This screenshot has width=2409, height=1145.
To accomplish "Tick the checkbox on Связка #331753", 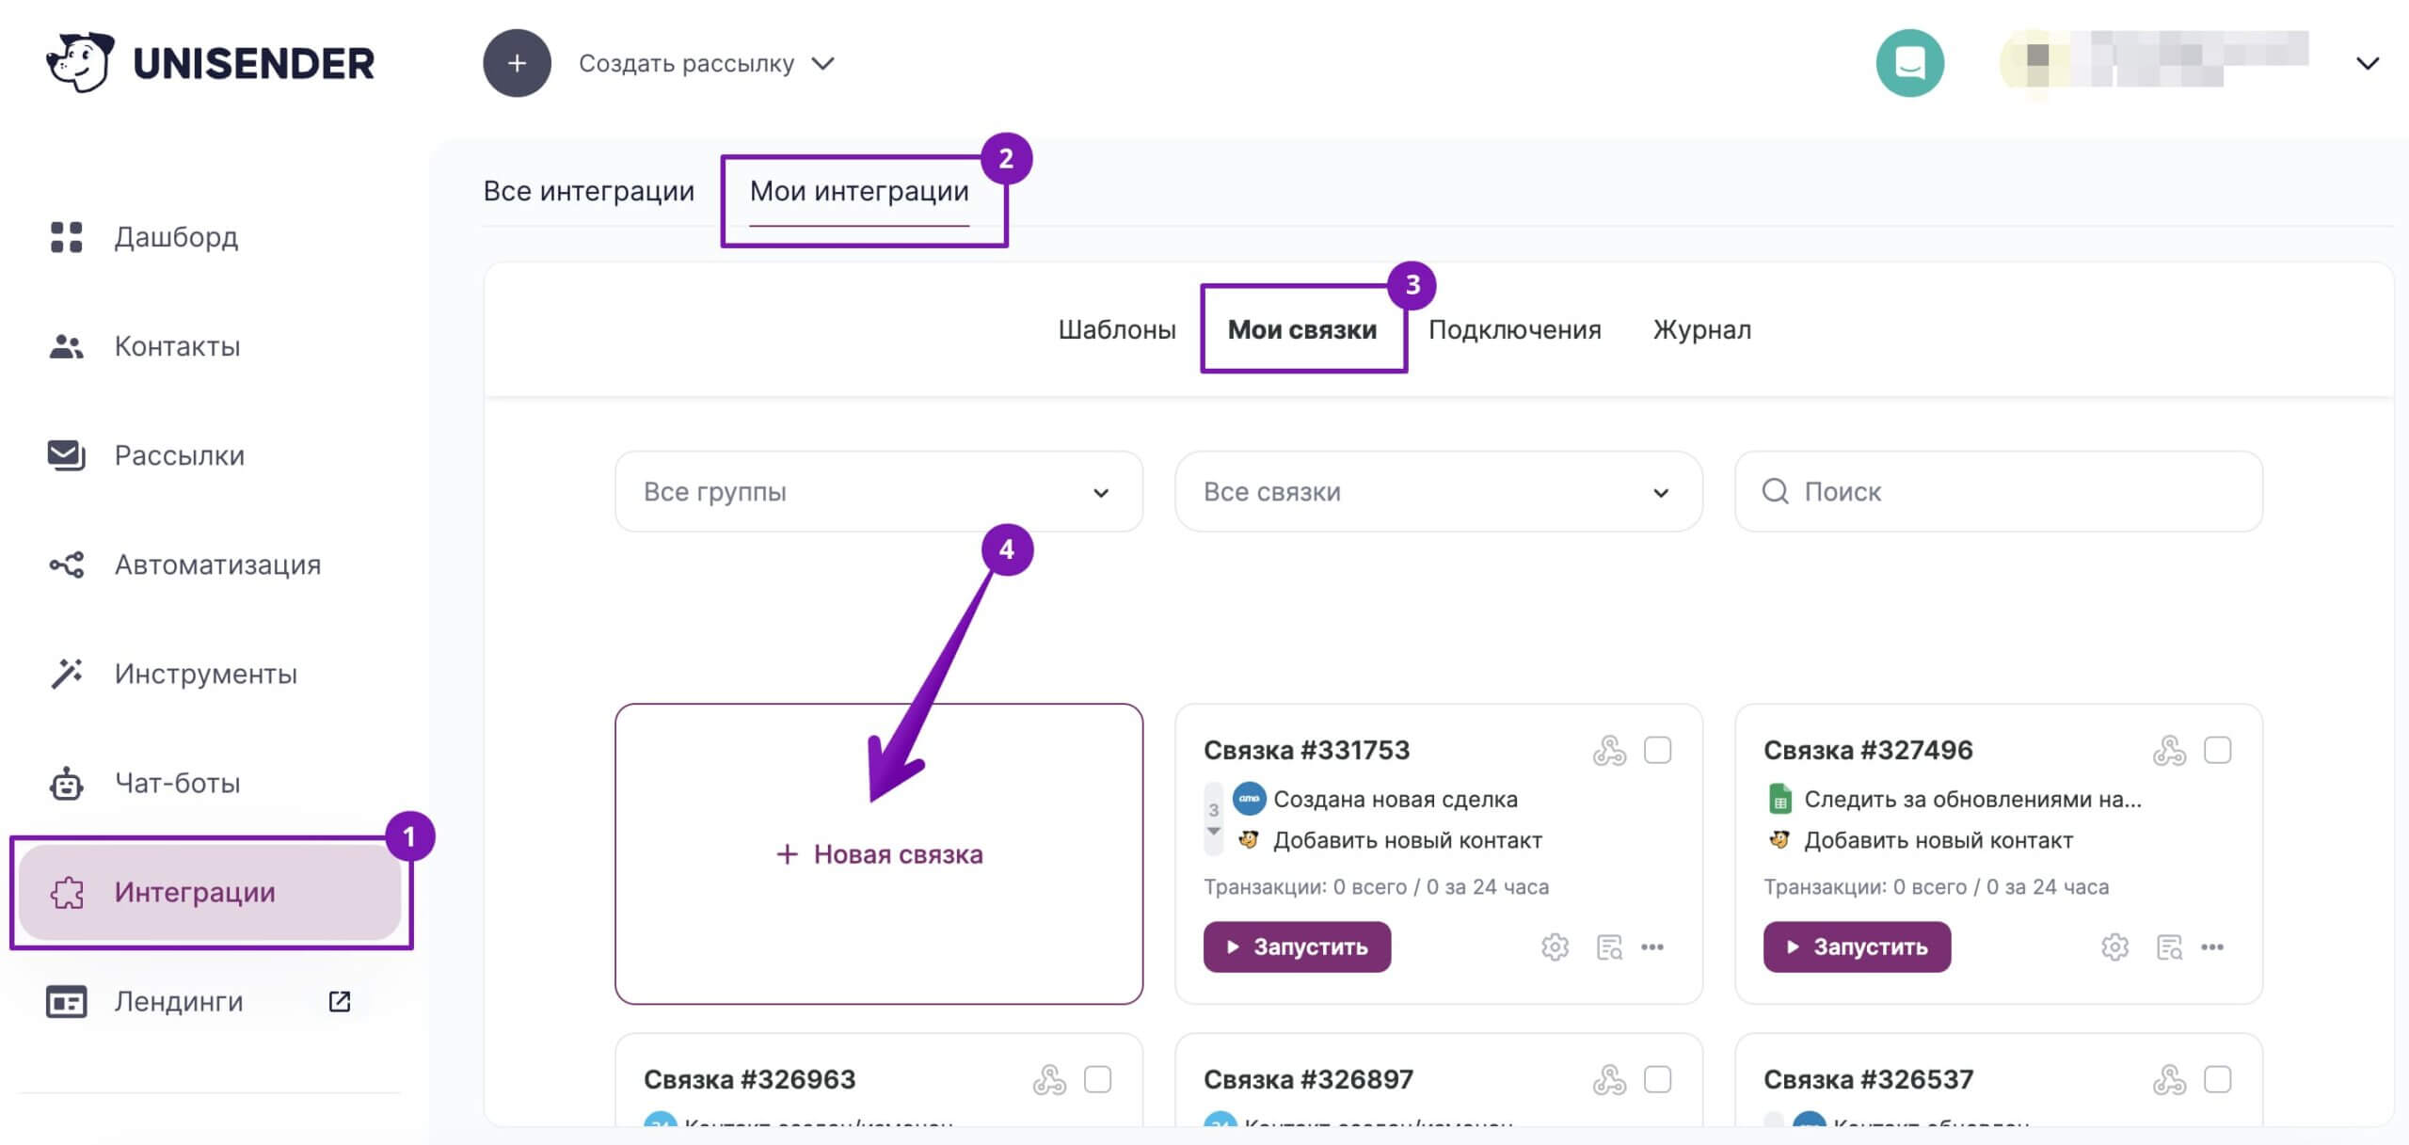I will tap(1657, 750).
